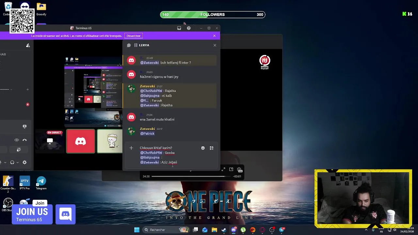Image resolution: width=418 pixels, height=235 pixels.
Task: Open Counter-Strike 2 desktop shortcut
Action: 8,183
